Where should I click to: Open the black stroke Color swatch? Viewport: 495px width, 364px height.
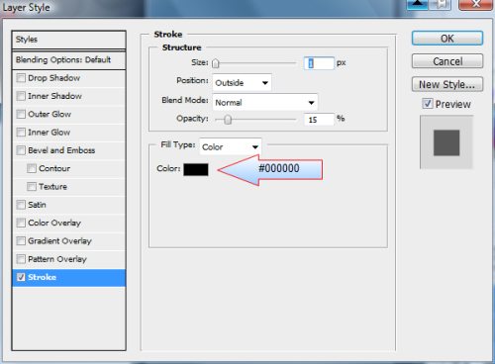point(196,169)
